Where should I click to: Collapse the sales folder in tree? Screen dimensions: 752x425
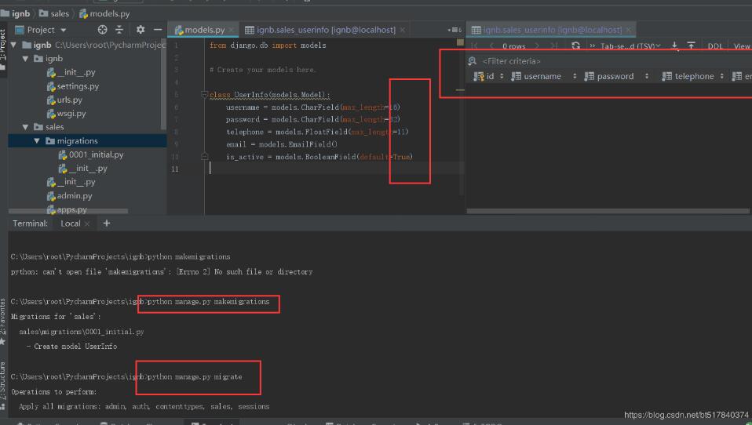point(26,127)
